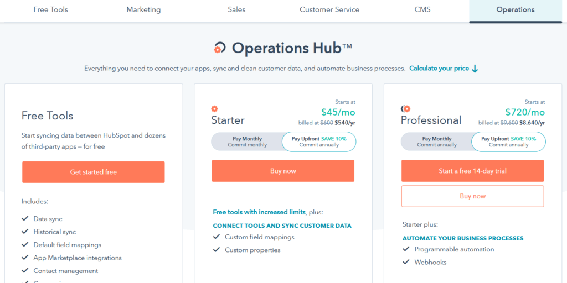Click AUTOMATE YOUR BUSINESS PROCESSES heading
This screenshot has width=567, height=283.
coord(463,238)
